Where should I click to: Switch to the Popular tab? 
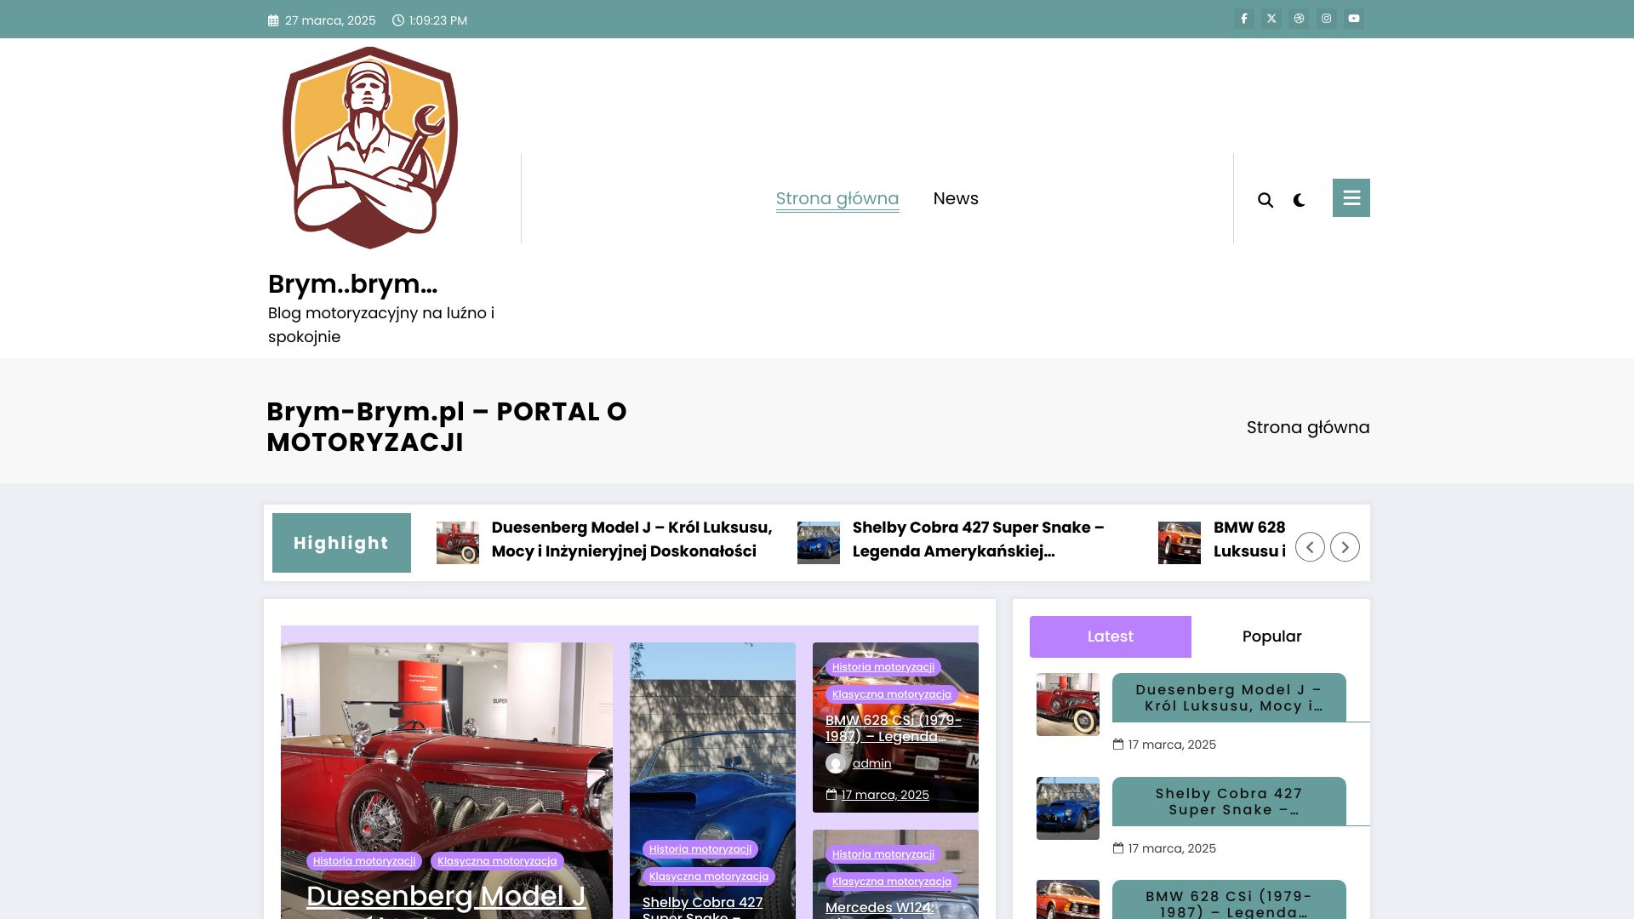coord(1272,636)
